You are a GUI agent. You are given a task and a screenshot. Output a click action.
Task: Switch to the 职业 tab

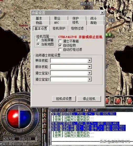[x=59, y=18]
